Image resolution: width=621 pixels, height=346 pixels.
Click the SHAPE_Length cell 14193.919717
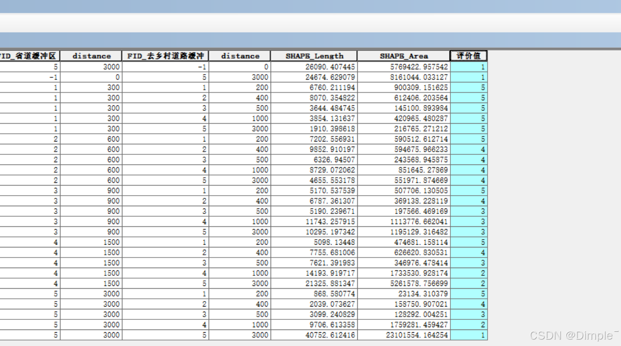314,273
